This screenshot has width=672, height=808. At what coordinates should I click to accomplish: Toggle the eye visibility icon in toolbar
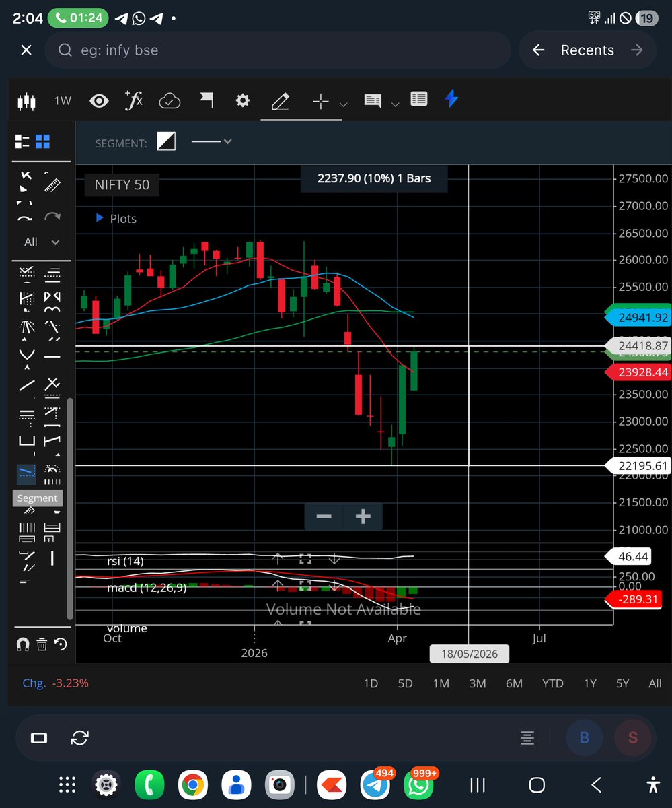[99, 101]
